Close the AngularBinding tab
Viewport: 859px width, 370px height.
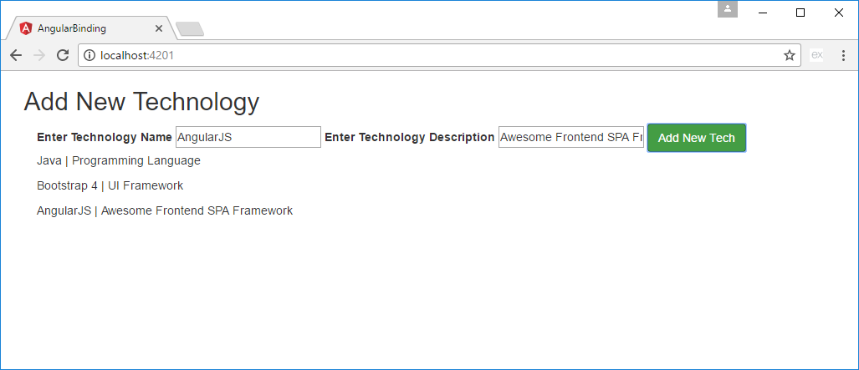click(159, 28)
